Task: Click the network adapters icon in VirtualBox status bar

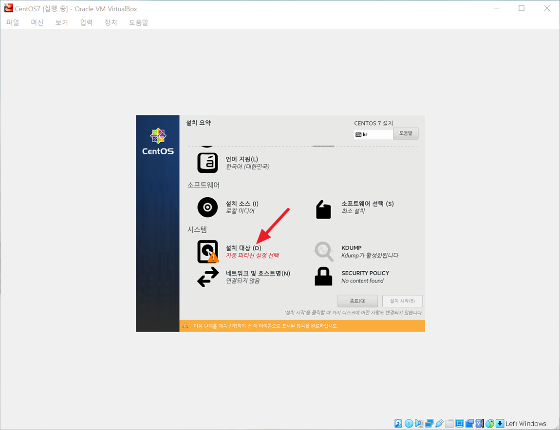Action: click(x=429, y=423)
